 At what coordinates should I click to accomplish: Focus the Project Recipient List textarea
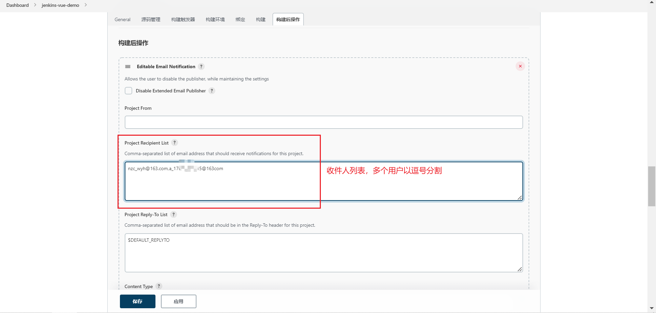[x=324, y=181]
